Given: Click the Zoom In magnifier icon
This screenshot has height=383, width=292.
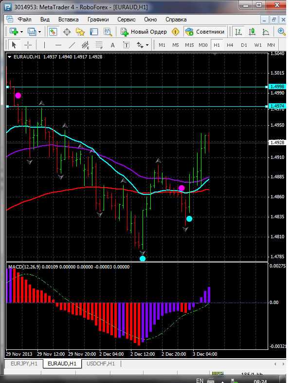Looking at the screenshot, I should 281,32.
